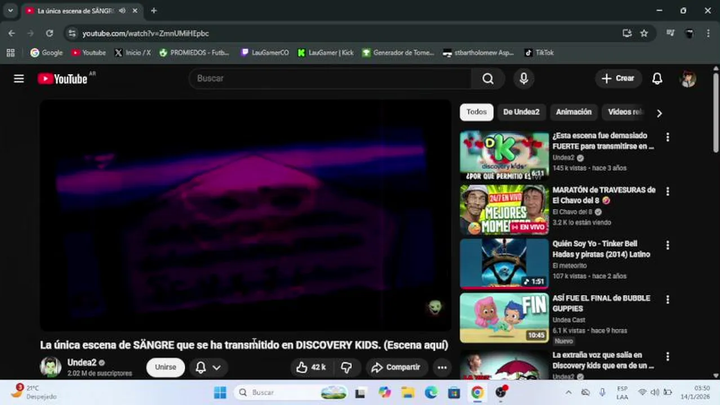720x405 pixels.
Task: Open File Explorer from the taskbar
Action: click(x=408, y=393)
